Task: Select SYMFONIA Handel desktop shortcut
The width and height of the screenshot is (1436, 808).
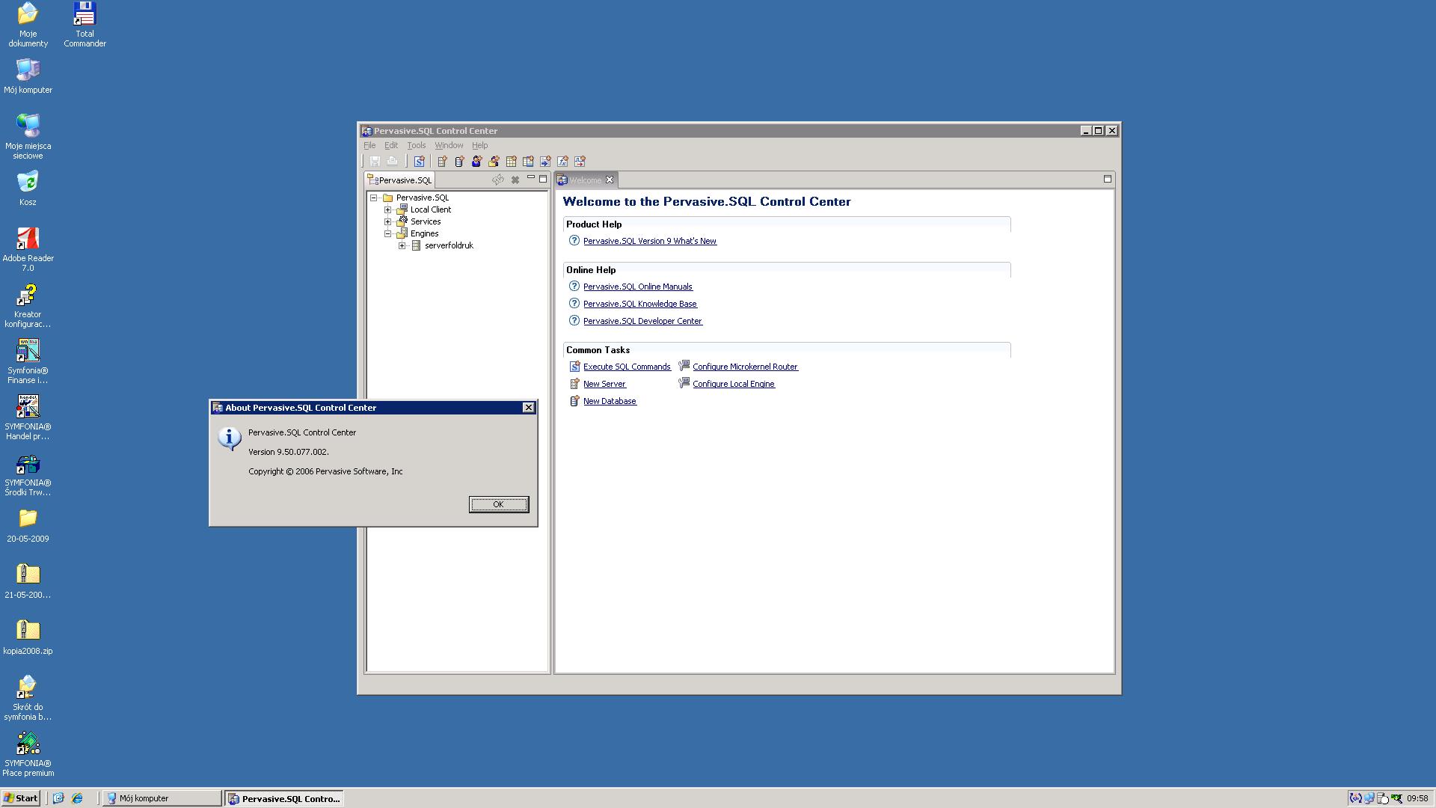Action: pyautogui.click(x=28, y=417)
